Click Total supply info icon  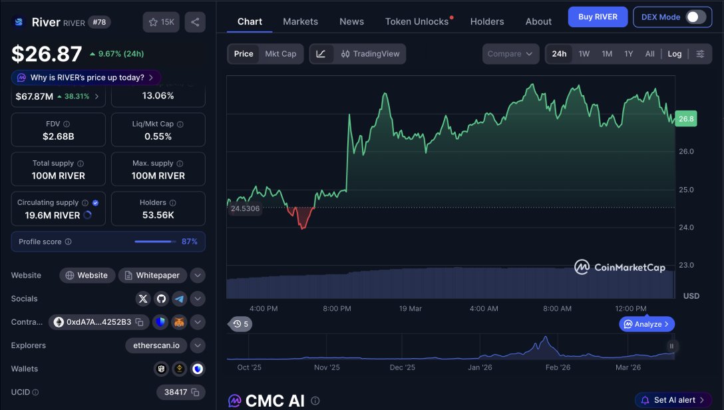pos(81,164)
